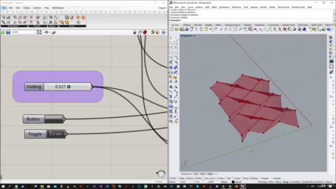Image resolution: width=336 pixels, height=189 pixels.
Task: Open Default layer dropdown in Rhino status bar
Action: coord(236,182)
